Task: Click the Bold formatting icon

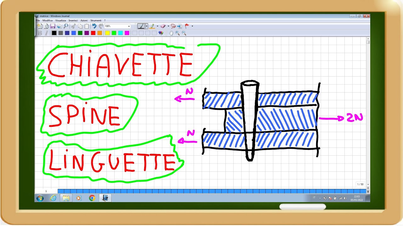Action: click(40, 33)
